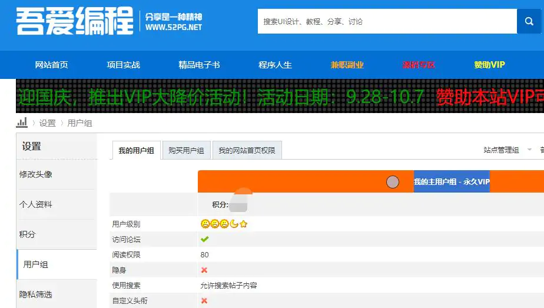Screen dimensions: 544x308
Task: Open 精品电子书 nav item
Action: 199,65
